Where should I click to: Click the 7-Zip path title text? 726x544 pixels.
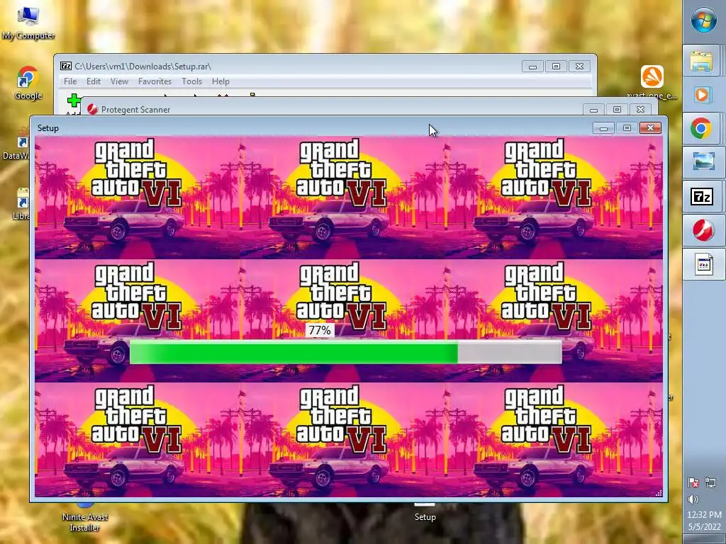(x=143, y=67)
